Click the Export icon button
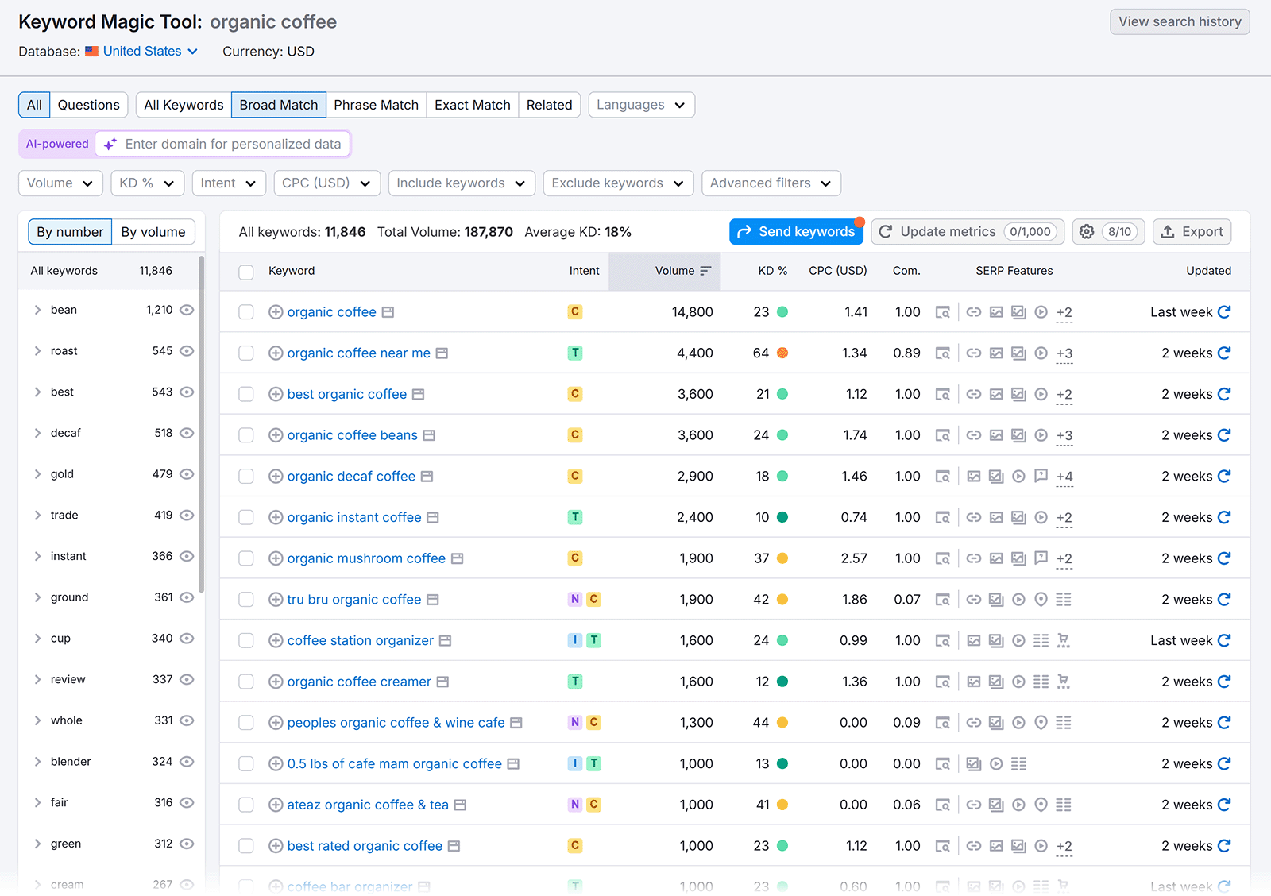The width and height of the screenshot is (1271, 896). (x=1192, y=231)
